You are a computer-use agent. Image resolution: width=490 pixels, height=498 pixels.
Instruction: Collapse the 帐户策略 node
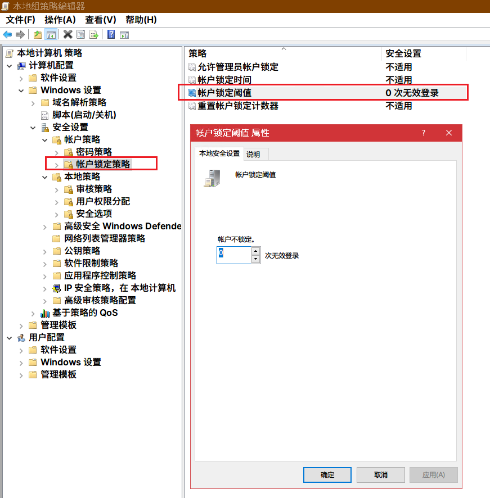tap(44, 141)
